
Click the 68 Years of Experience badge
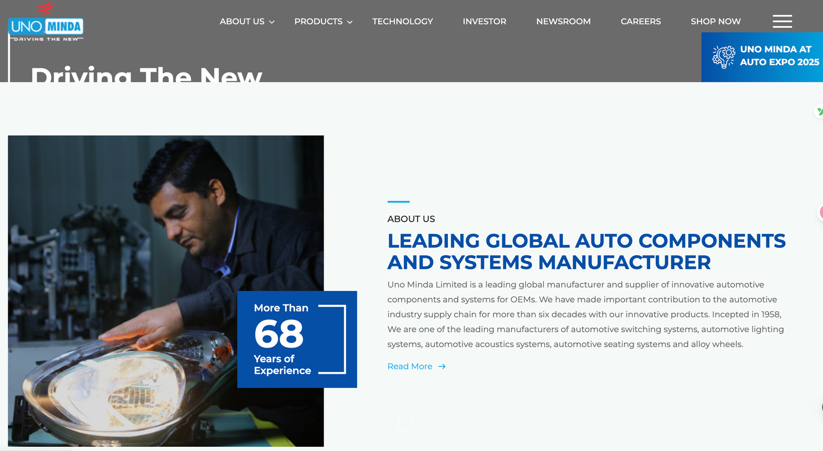297,339
